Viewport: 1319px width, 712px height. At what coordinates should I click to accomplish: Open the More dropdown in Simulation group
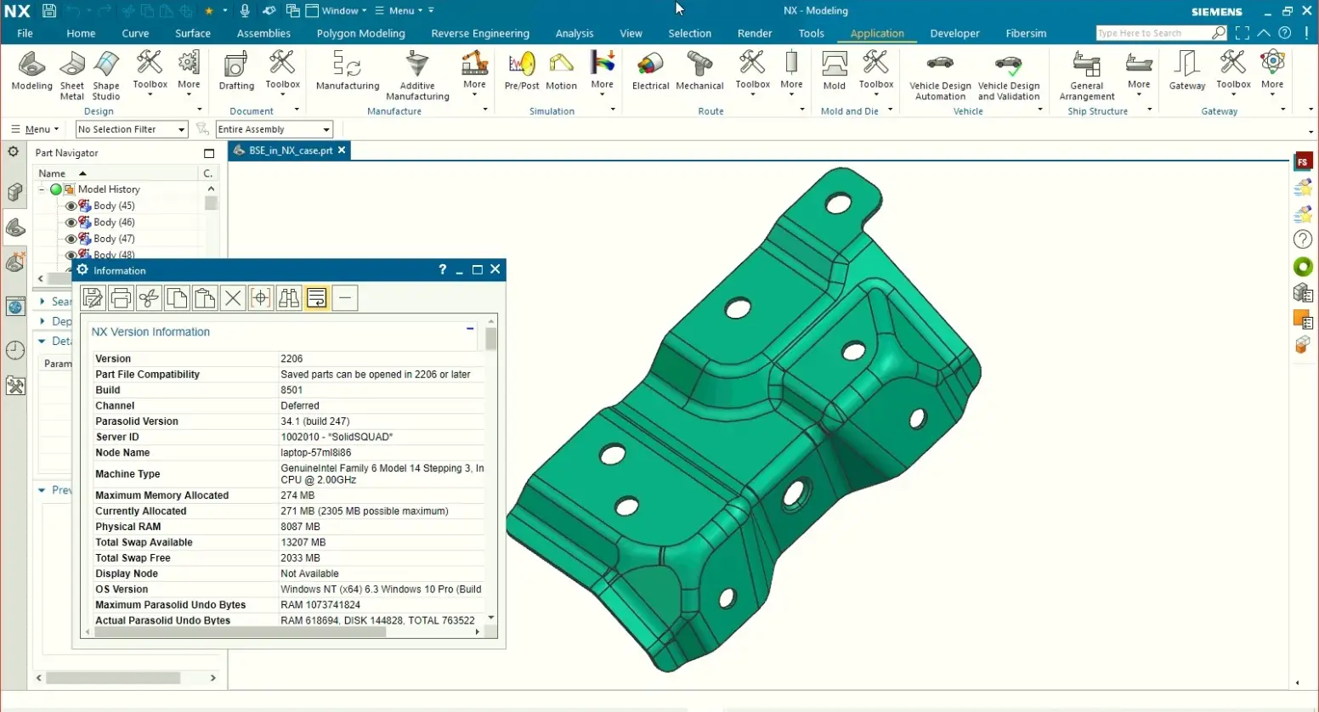pyautogui.click(x=602, y=71)
